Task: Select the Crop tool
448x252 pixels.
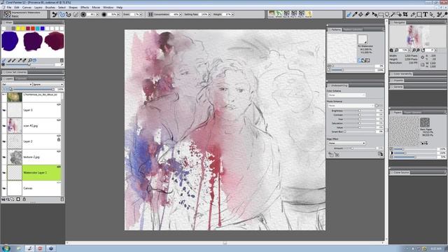Action: 405,14
